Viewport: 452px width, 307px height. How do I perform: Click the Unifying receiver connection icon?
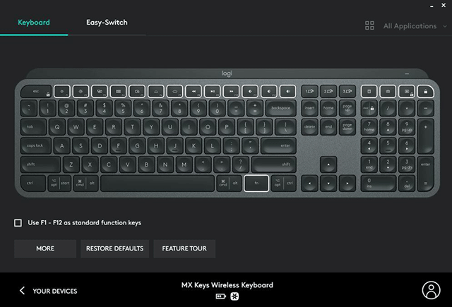pyautogui.click(x=234, y=296)
